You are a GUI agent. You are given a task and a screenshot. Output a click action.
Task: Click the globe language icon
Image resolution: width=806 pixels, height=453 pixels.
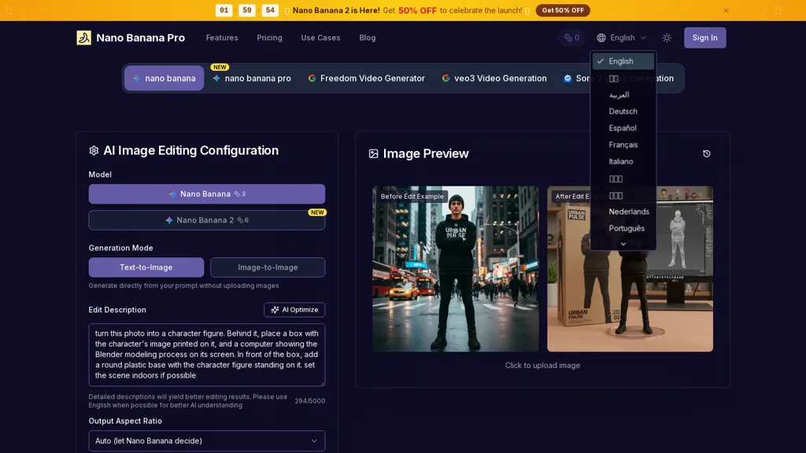pos(601,38)
